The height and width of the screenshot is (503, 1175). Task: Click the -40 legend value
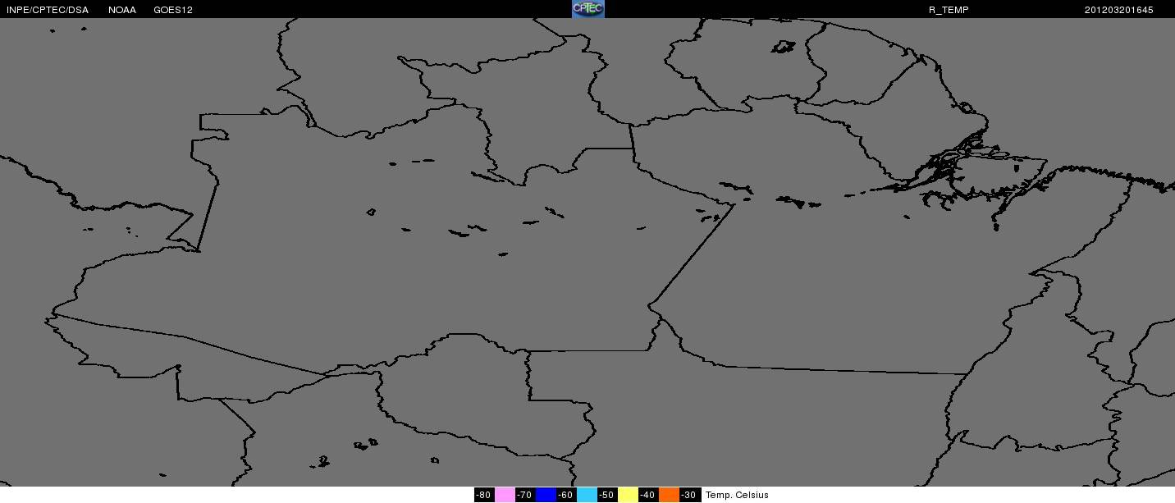point(648,495)
